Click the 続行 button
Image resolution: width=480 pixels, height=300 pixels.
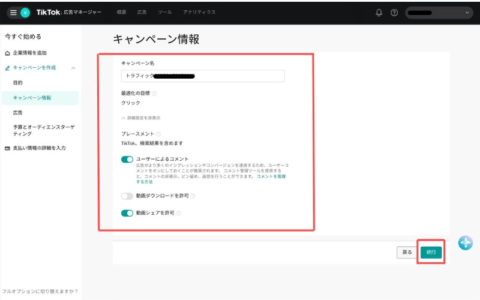431,252
